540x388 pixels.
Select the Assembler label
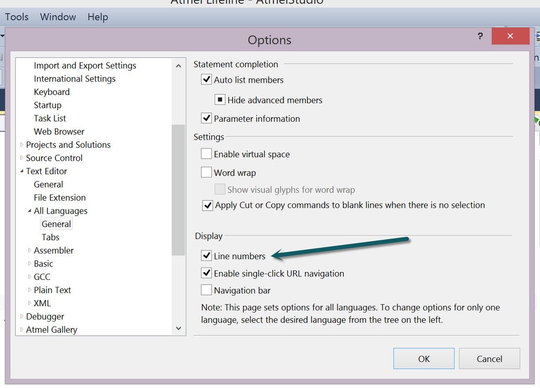(54, 250)
